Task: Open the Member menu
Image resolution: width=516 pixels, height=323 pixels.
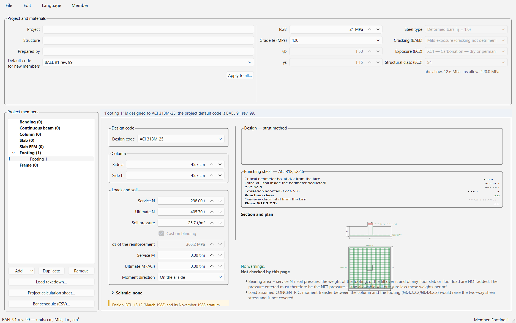Action: (80, 5)
